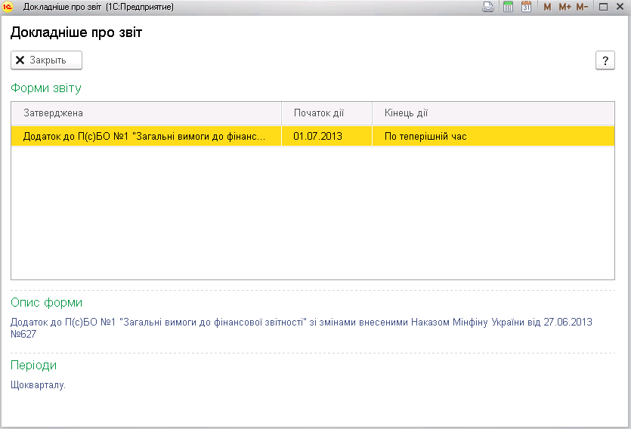Screen dimensions: 631x429
Task: Click the 'Докладніше про звіт' page heading
Action: (x=76, y=32)
